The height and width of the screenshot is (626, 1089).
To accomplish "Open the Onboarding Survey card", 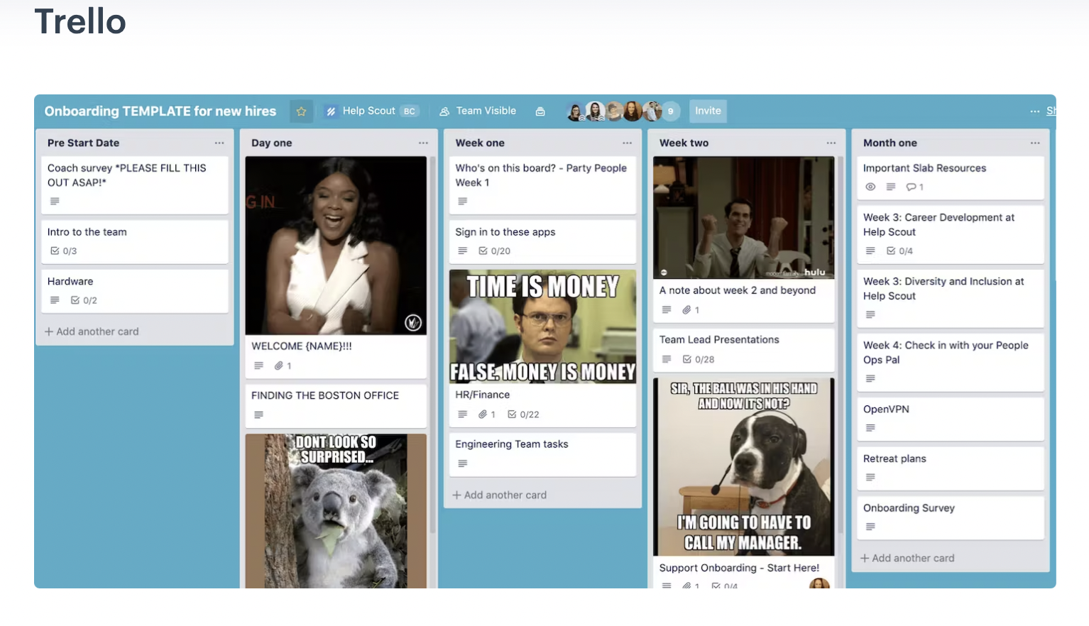I will point(951,518).
